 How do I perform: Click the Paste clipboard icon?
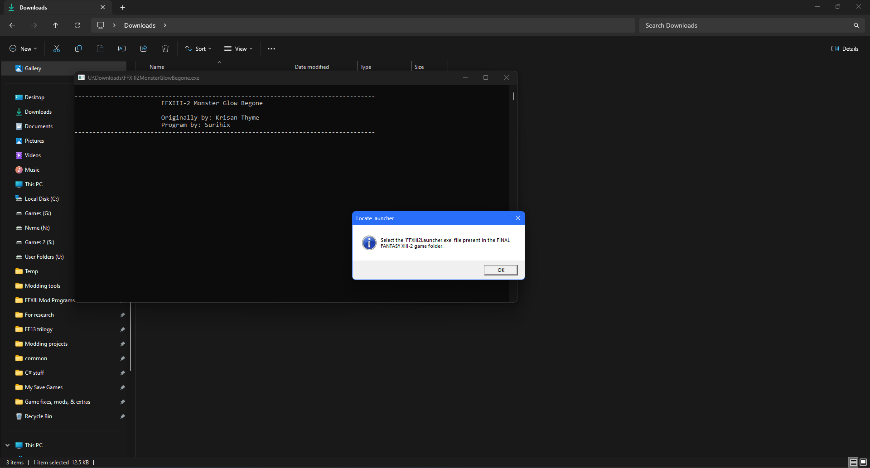100,48
